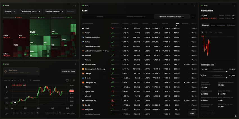The height and width of the screenshot is (119, 239).
Task: Open Nasdaq index dropdown in heatmap
Action: pos(10,12)
